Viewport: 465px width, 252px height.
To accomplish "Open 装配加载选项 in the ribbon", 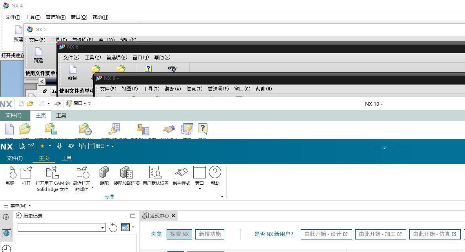I will click(127, 176).
